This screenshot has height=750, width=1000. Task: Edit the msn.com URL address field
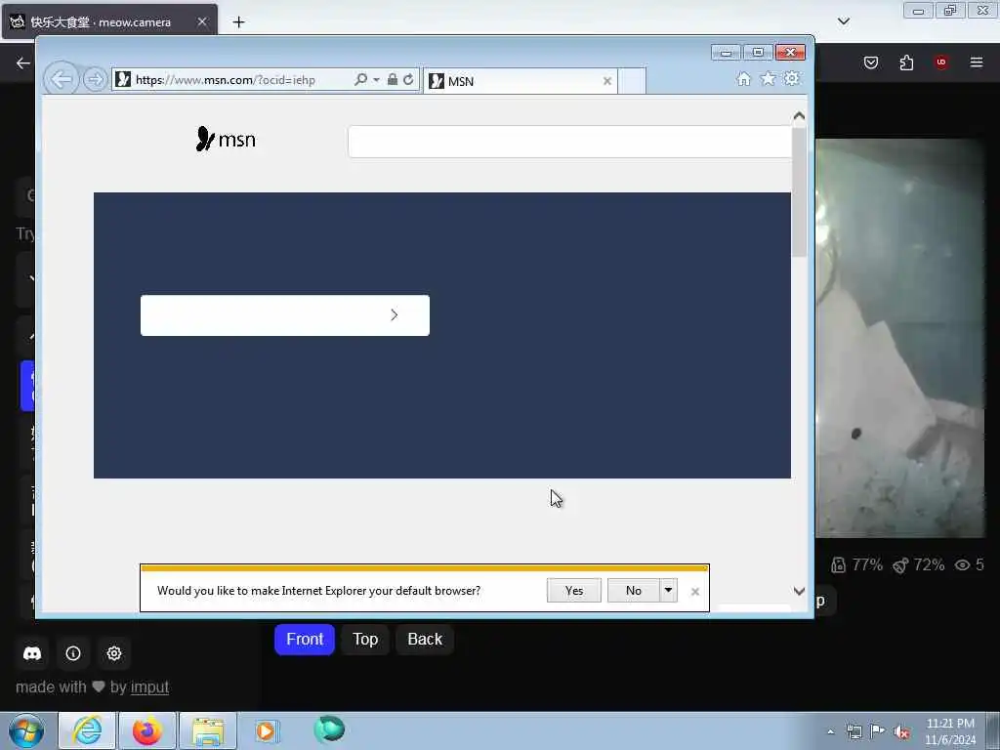(226, 80)
